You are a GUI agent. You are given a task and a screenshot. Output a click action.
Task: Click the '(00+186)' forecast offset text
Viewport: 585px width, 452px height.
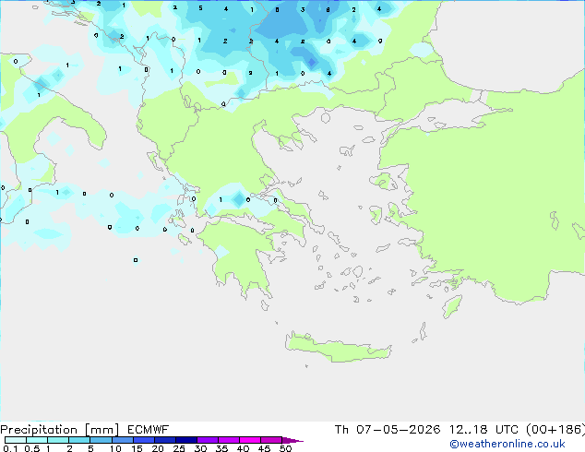[x=555, y=430]
